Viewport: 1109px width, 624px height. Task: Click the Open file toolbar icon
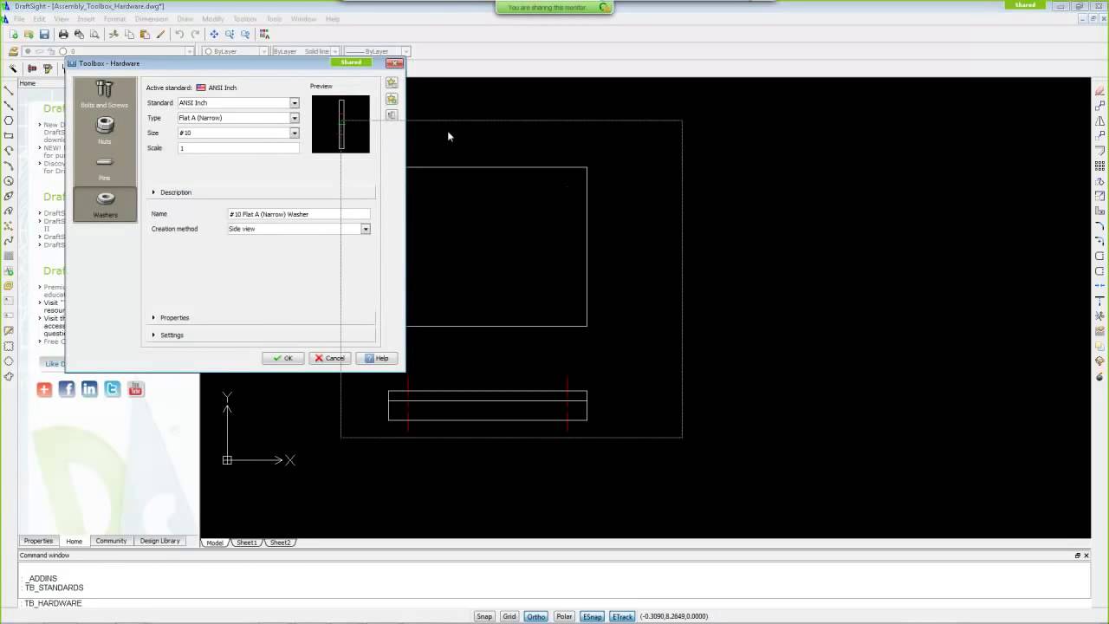point(29,35)
